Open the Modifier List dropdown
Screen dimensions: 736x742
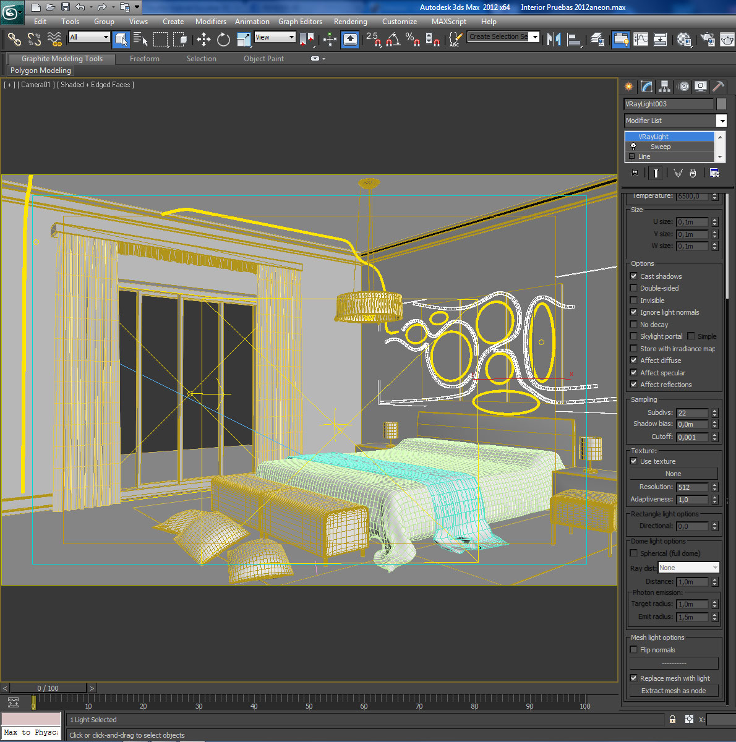click(721, 121)
